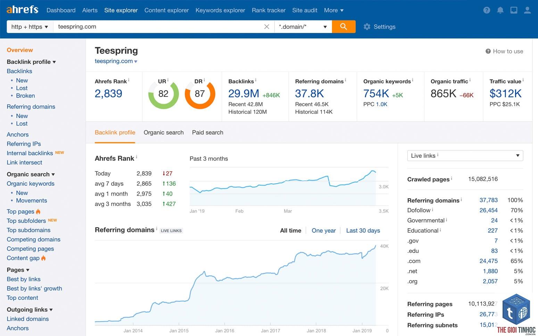Viewport: 538px width, 336px height.
Task: Go to Dashboard in top navigation
Action: tap(61, 10)
